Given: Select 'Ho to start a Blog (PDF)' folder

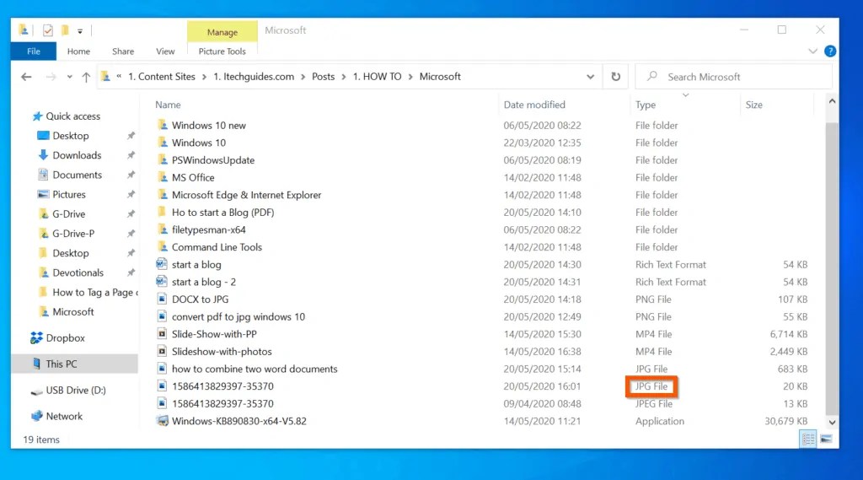Looking at the screenshot, I should (222, 213).
